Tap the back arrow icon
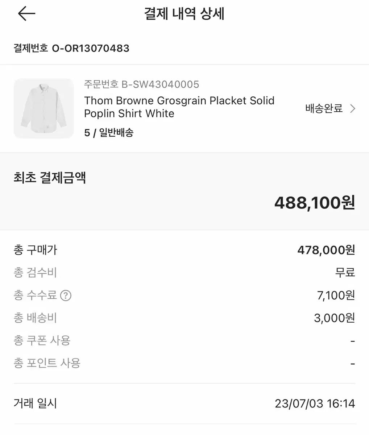This screenshot has height=435, width=369. pyautogui.click(x=26, y=14)
